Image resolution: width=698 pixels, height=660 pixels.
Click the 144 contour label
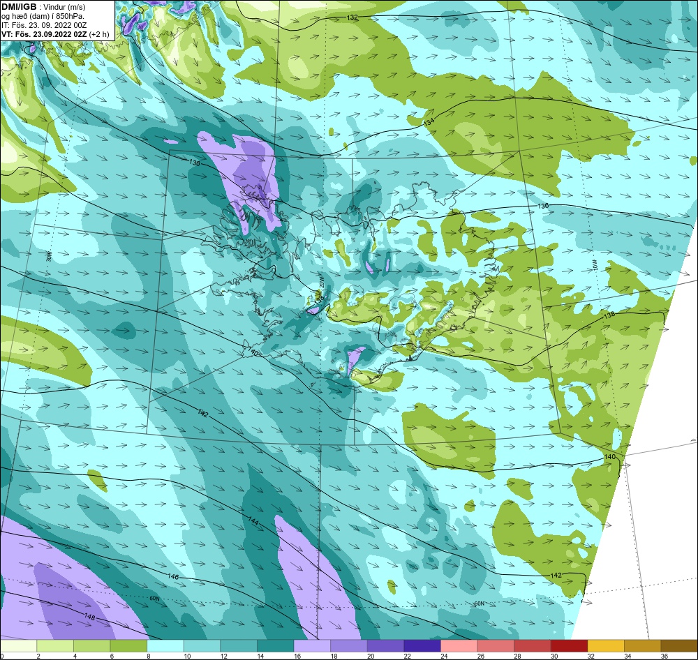click(253, 522)
